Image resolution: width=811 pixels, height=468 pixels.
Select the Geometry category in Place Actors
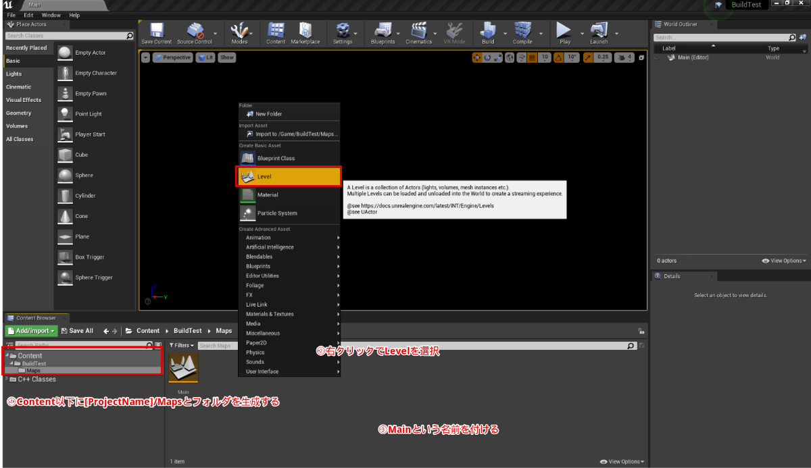point(19,113)
